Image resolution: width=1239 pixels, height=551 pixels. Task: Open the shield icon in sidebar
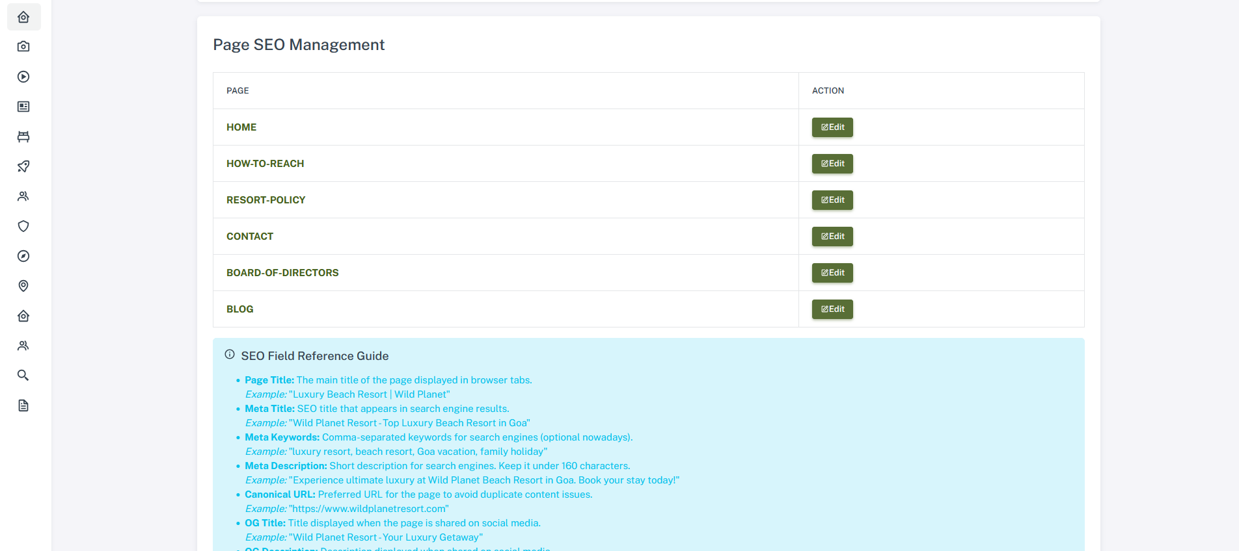point(23,226)
